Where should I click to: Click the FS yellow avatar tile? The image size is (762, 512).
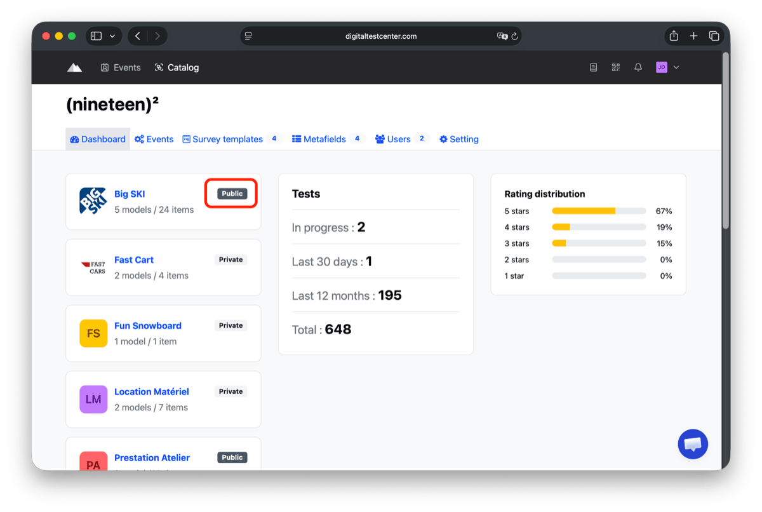[x=93, y=333]
